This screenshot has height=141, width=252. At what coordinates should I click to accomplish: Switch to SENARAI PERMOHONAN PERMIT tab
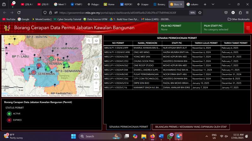[x=128, y=127]
